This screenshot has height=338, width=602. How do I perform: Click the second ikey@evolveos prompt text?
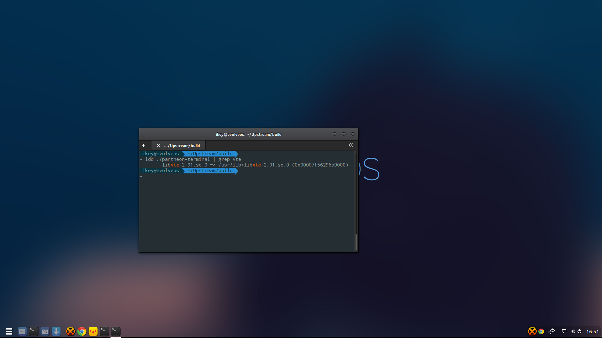tap(161, 171)
